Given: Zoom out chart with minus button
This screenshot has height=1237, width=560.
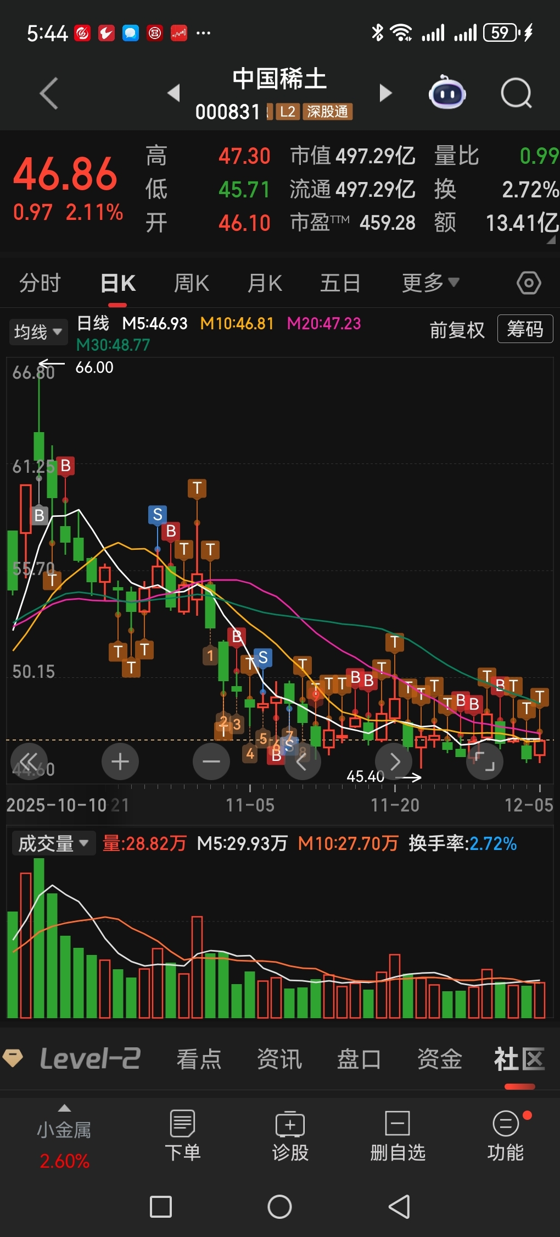Looking at the screenshot, I should (211, 761).
